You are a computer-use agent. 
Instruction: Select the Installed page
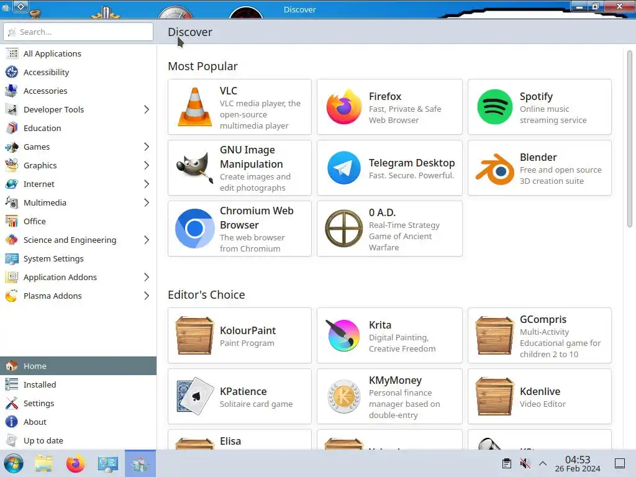[x=78, y=384]
